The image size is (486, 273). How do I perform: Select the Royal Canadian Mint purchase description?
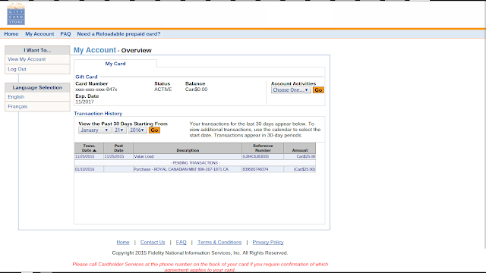coord(181,170)
